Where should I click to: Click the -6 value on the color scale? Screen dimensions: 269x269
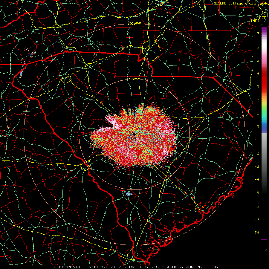pyautogui.click(x=257, y=206)
